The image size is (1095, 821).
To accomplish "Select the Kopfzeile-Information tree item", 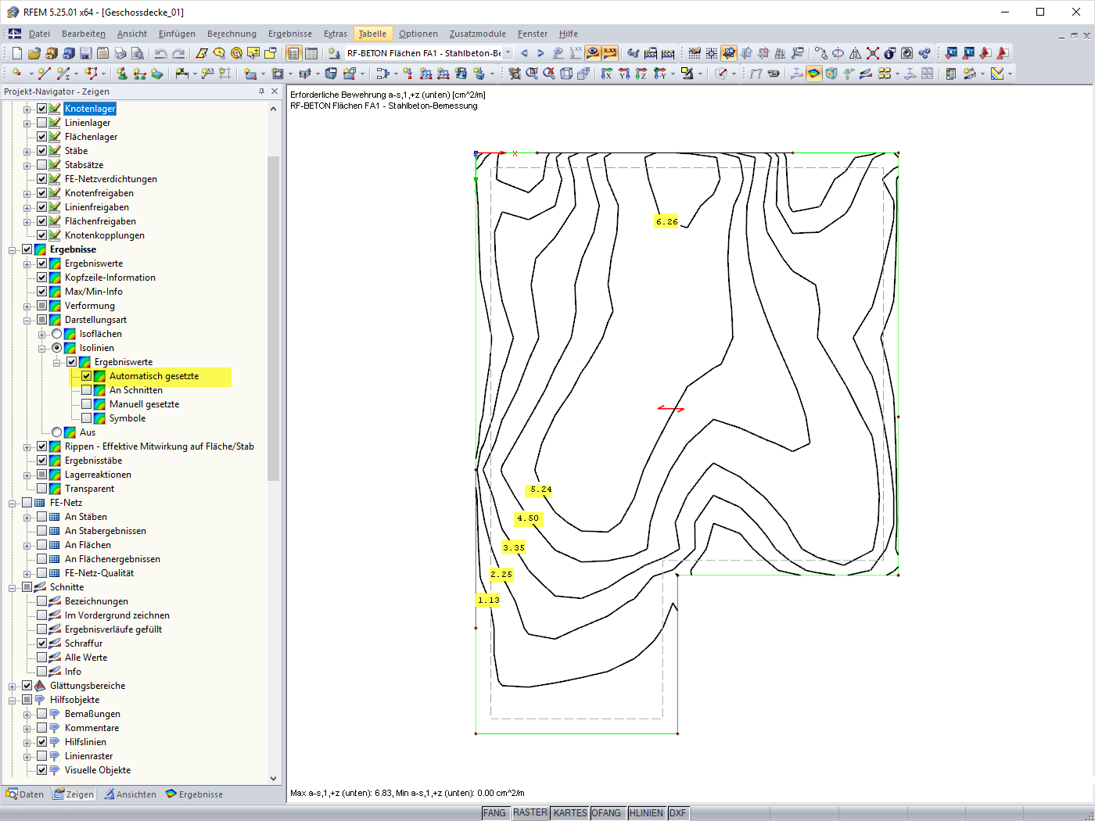I will pyautogui.click(x=110, y=278).
